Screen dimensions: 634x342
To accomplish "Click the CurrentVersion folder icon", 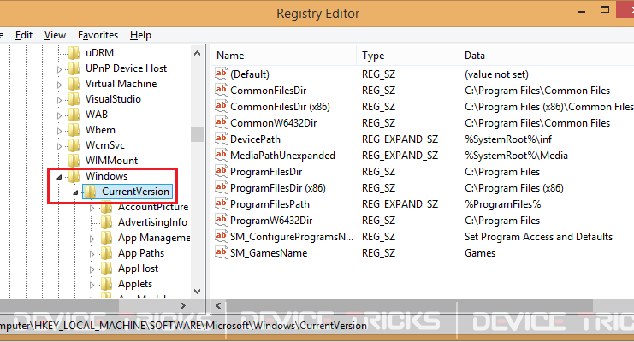I will tap(90, 192).
